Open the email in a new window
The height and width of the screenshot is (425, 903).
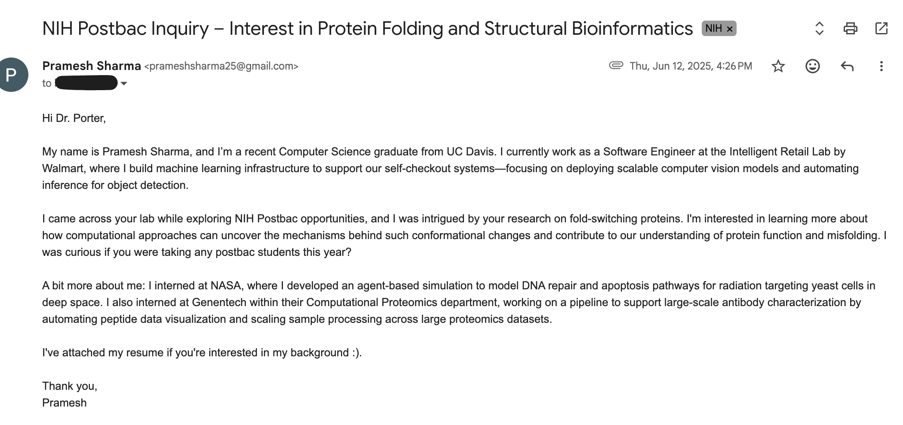[x=881, y=28]
